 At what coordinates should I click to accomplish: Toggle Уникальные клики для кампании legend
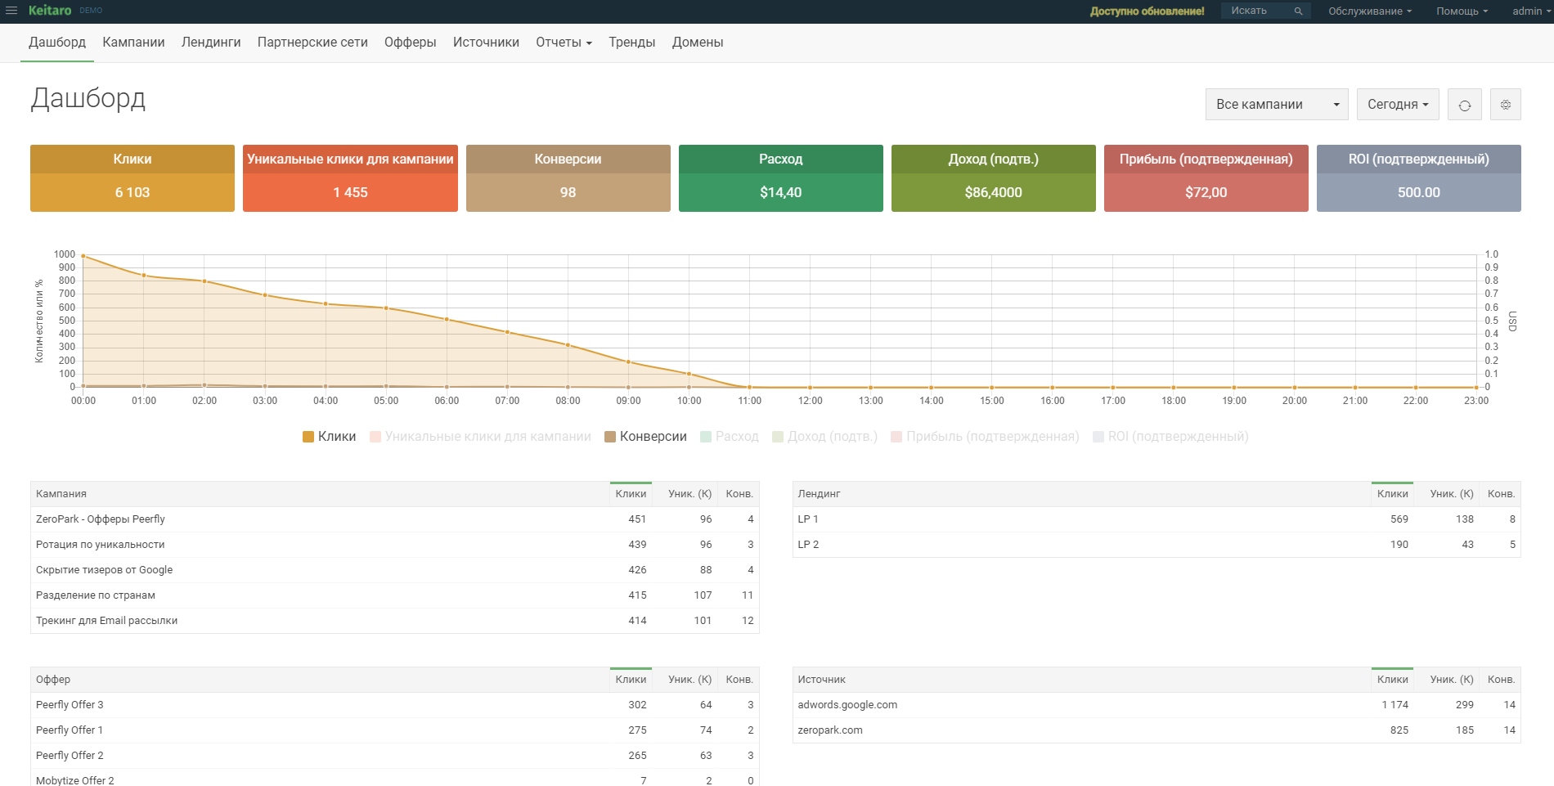[480, 437]
